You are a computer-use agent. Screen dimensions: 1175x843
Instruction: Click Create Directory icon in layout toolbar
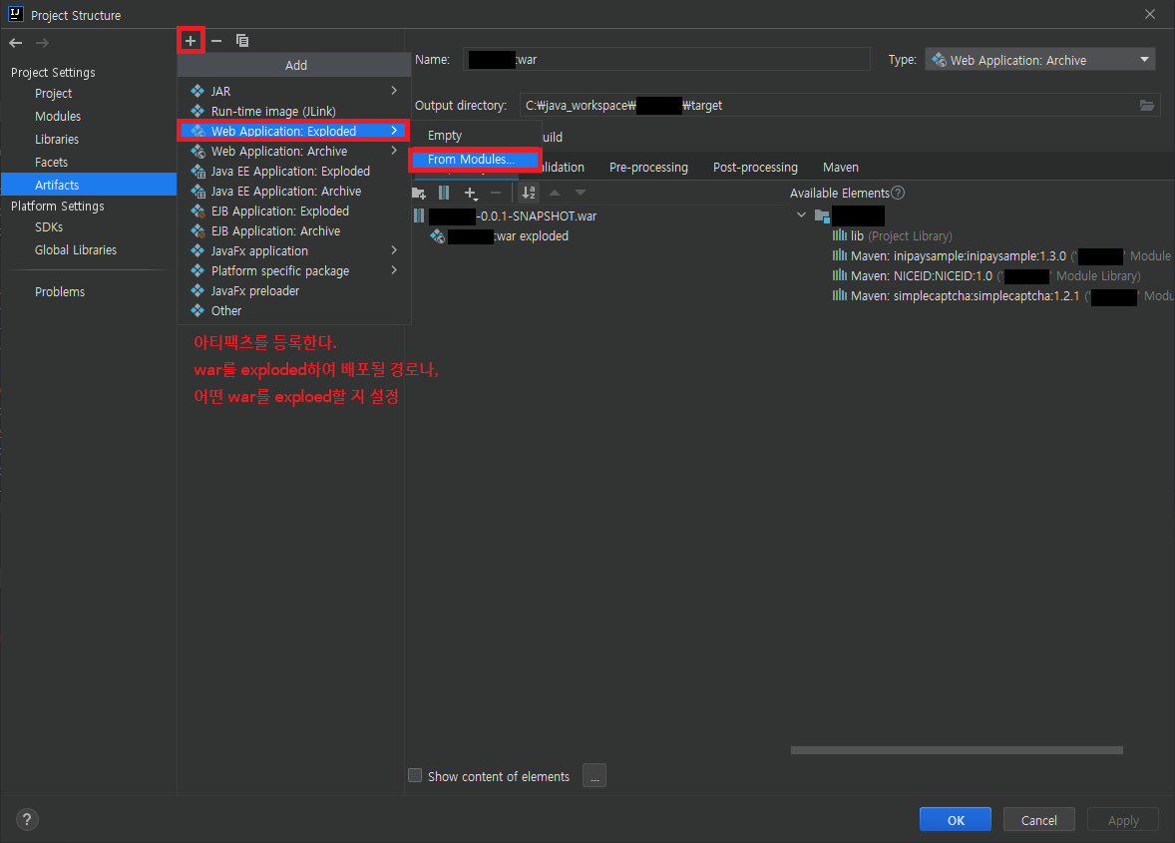pos(419,194)
